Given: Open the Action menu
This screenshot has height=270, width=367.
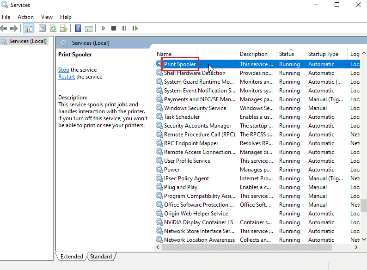Looking at the screenshot, I should 25,17.
